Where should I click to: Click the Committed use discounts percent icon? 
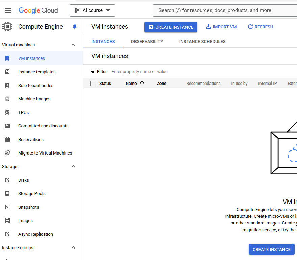pyautogui.click(x=7, y=126)
